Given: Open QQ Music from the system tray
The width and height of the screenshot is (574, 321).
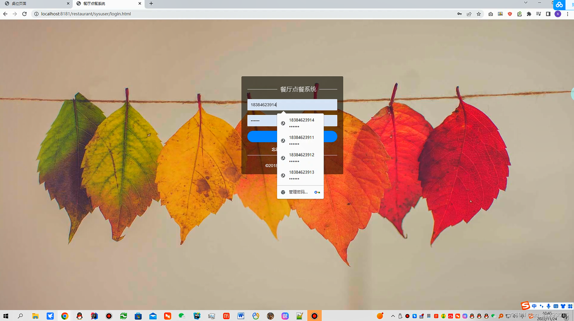Looking at the screenshot, I should coord(443,316).
